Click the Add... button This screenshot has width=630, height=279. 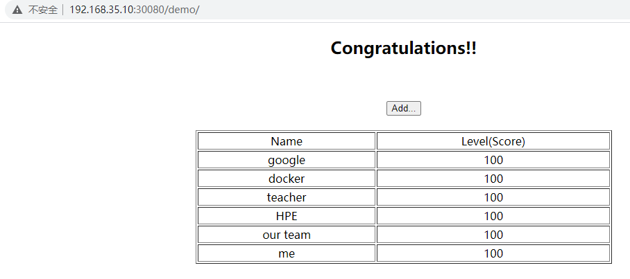(x=403, y=108)
